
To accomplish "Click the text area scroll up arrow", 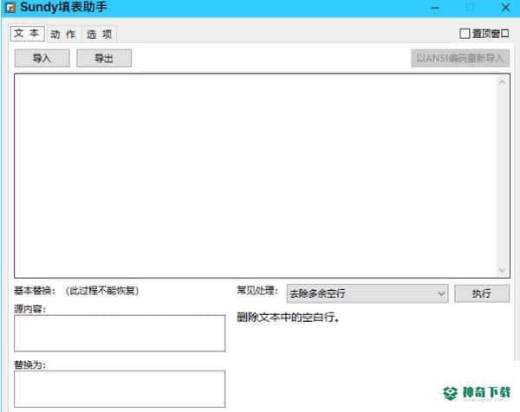I will 503,81.
